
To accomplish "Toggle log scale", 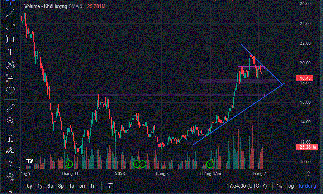I will click(x=290, y=186).
